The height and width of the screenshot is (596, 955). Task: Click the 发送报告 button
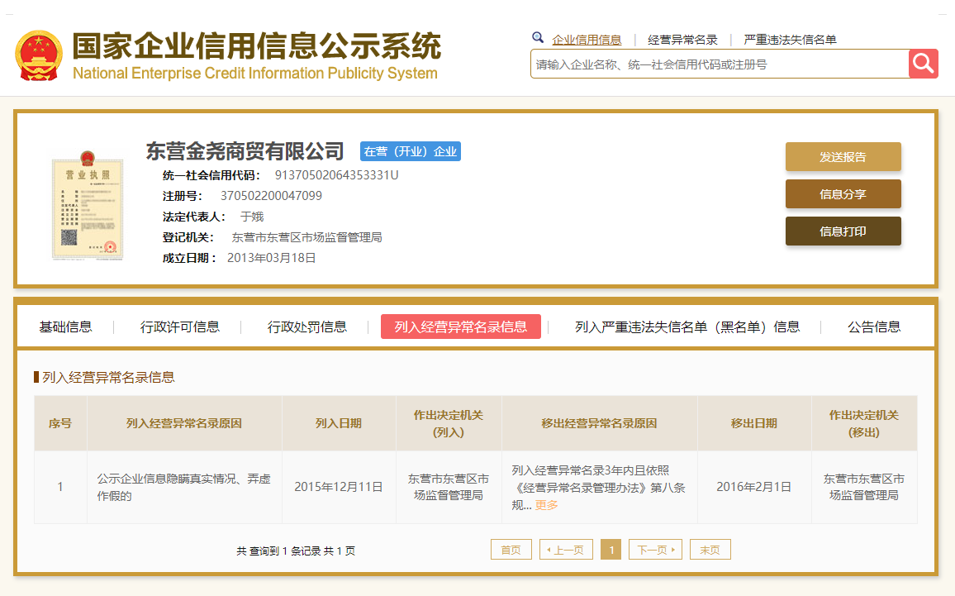pyautogui.click(x=843, y=156)
